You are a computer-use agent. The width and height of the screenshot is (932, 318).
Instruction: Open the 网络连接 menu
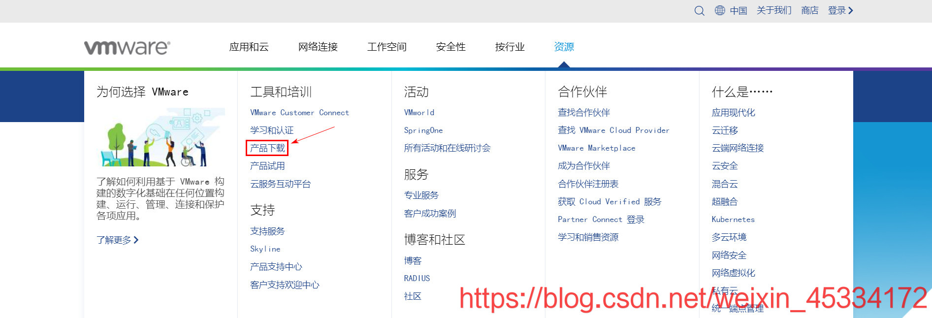click(x=318, y=47)
